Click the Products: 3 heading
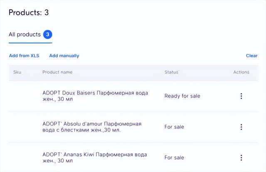266x172 pixels. (x=29, y=12)
